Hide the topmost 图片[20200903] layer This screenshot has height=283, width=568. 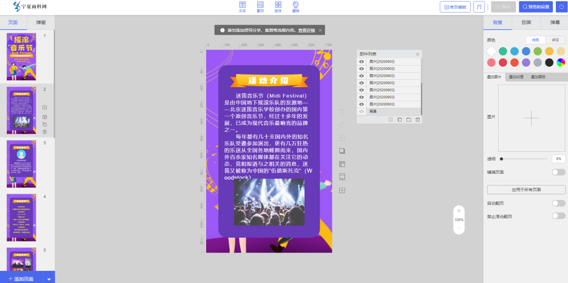click(361, 61)
